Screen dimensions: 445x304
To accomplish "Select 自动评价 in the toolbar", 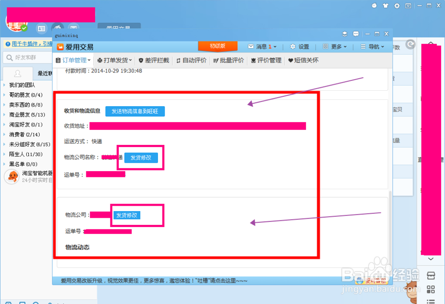I will point(191,60).
